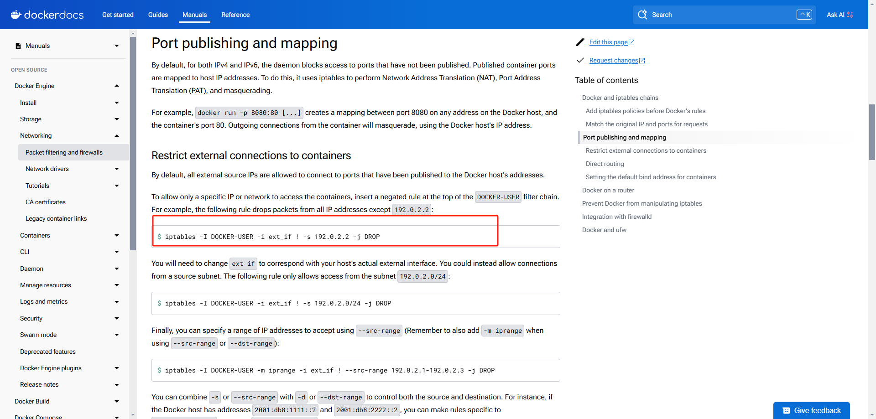Click the search magnifier icon
The image size is (876, 419).
pos(642,15)
